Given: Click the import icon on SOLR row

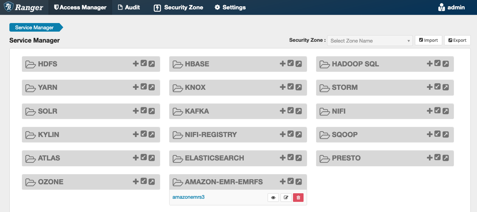Looking at the screenshot, I should [x=143, y=111].
